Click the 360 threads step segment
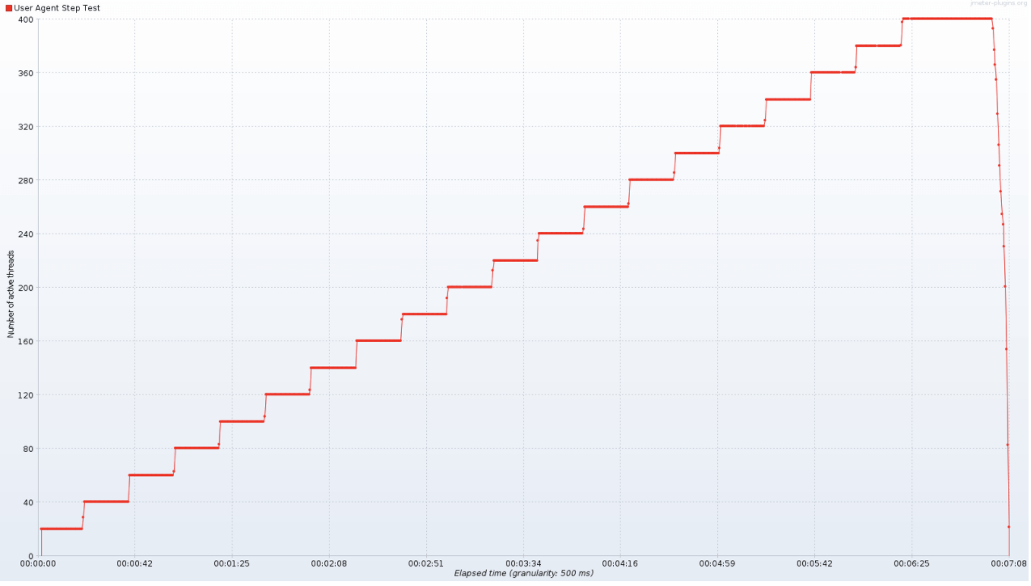Viewport: 1031px width, 586px height. point(832,72)
